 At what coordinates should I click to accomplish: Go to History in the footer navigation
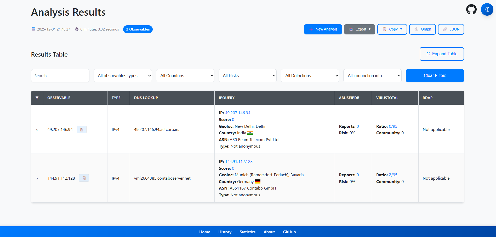point(225,232)
